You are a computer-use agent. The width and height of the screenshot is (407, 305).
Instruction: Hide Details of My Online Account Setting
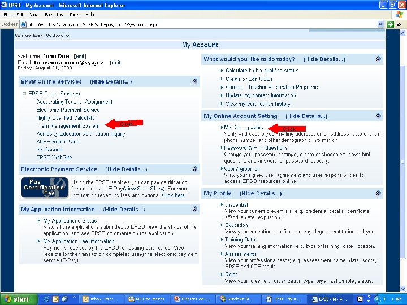point(306,116)
